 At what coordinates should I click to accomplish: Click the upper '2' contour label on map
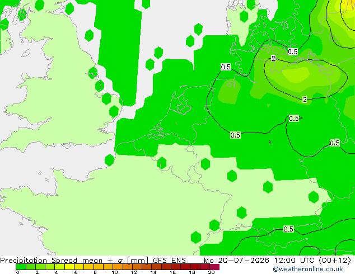pyautogui.click(x=273, y=59)
